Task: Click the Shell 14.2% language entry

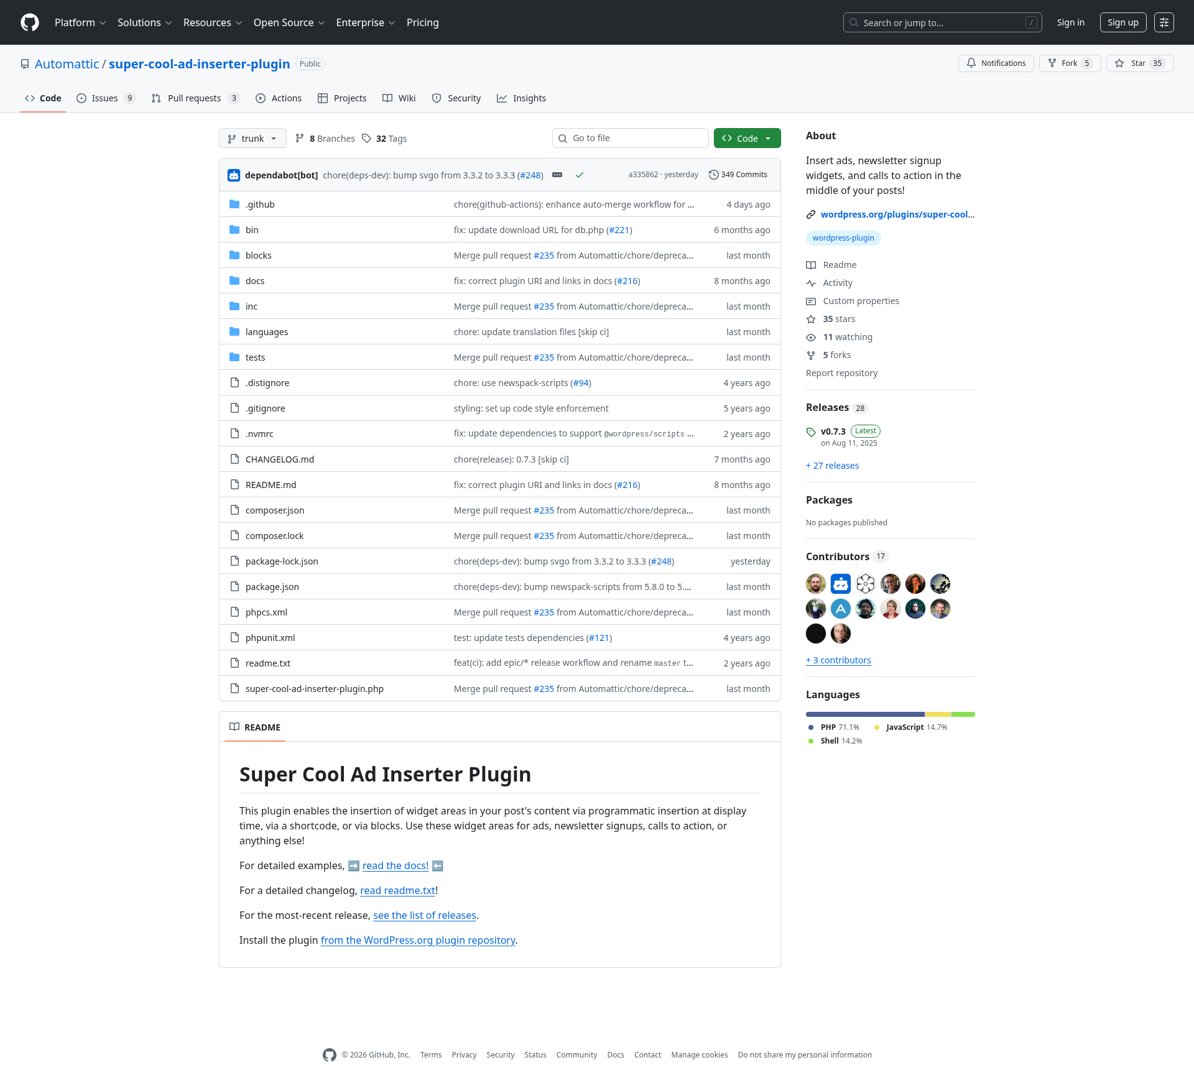Action: click(835, 741)
